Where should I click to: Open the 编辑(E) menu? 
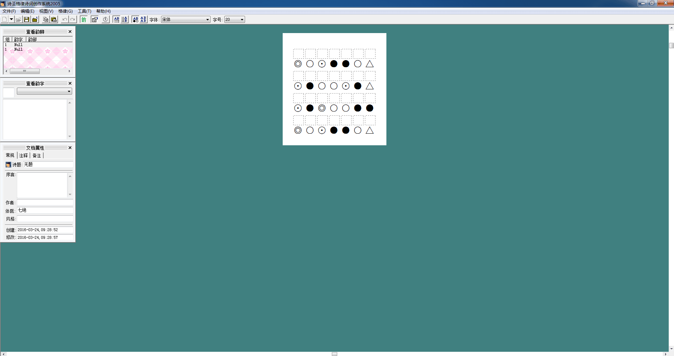pyautogui.click(x=27, y=11)
